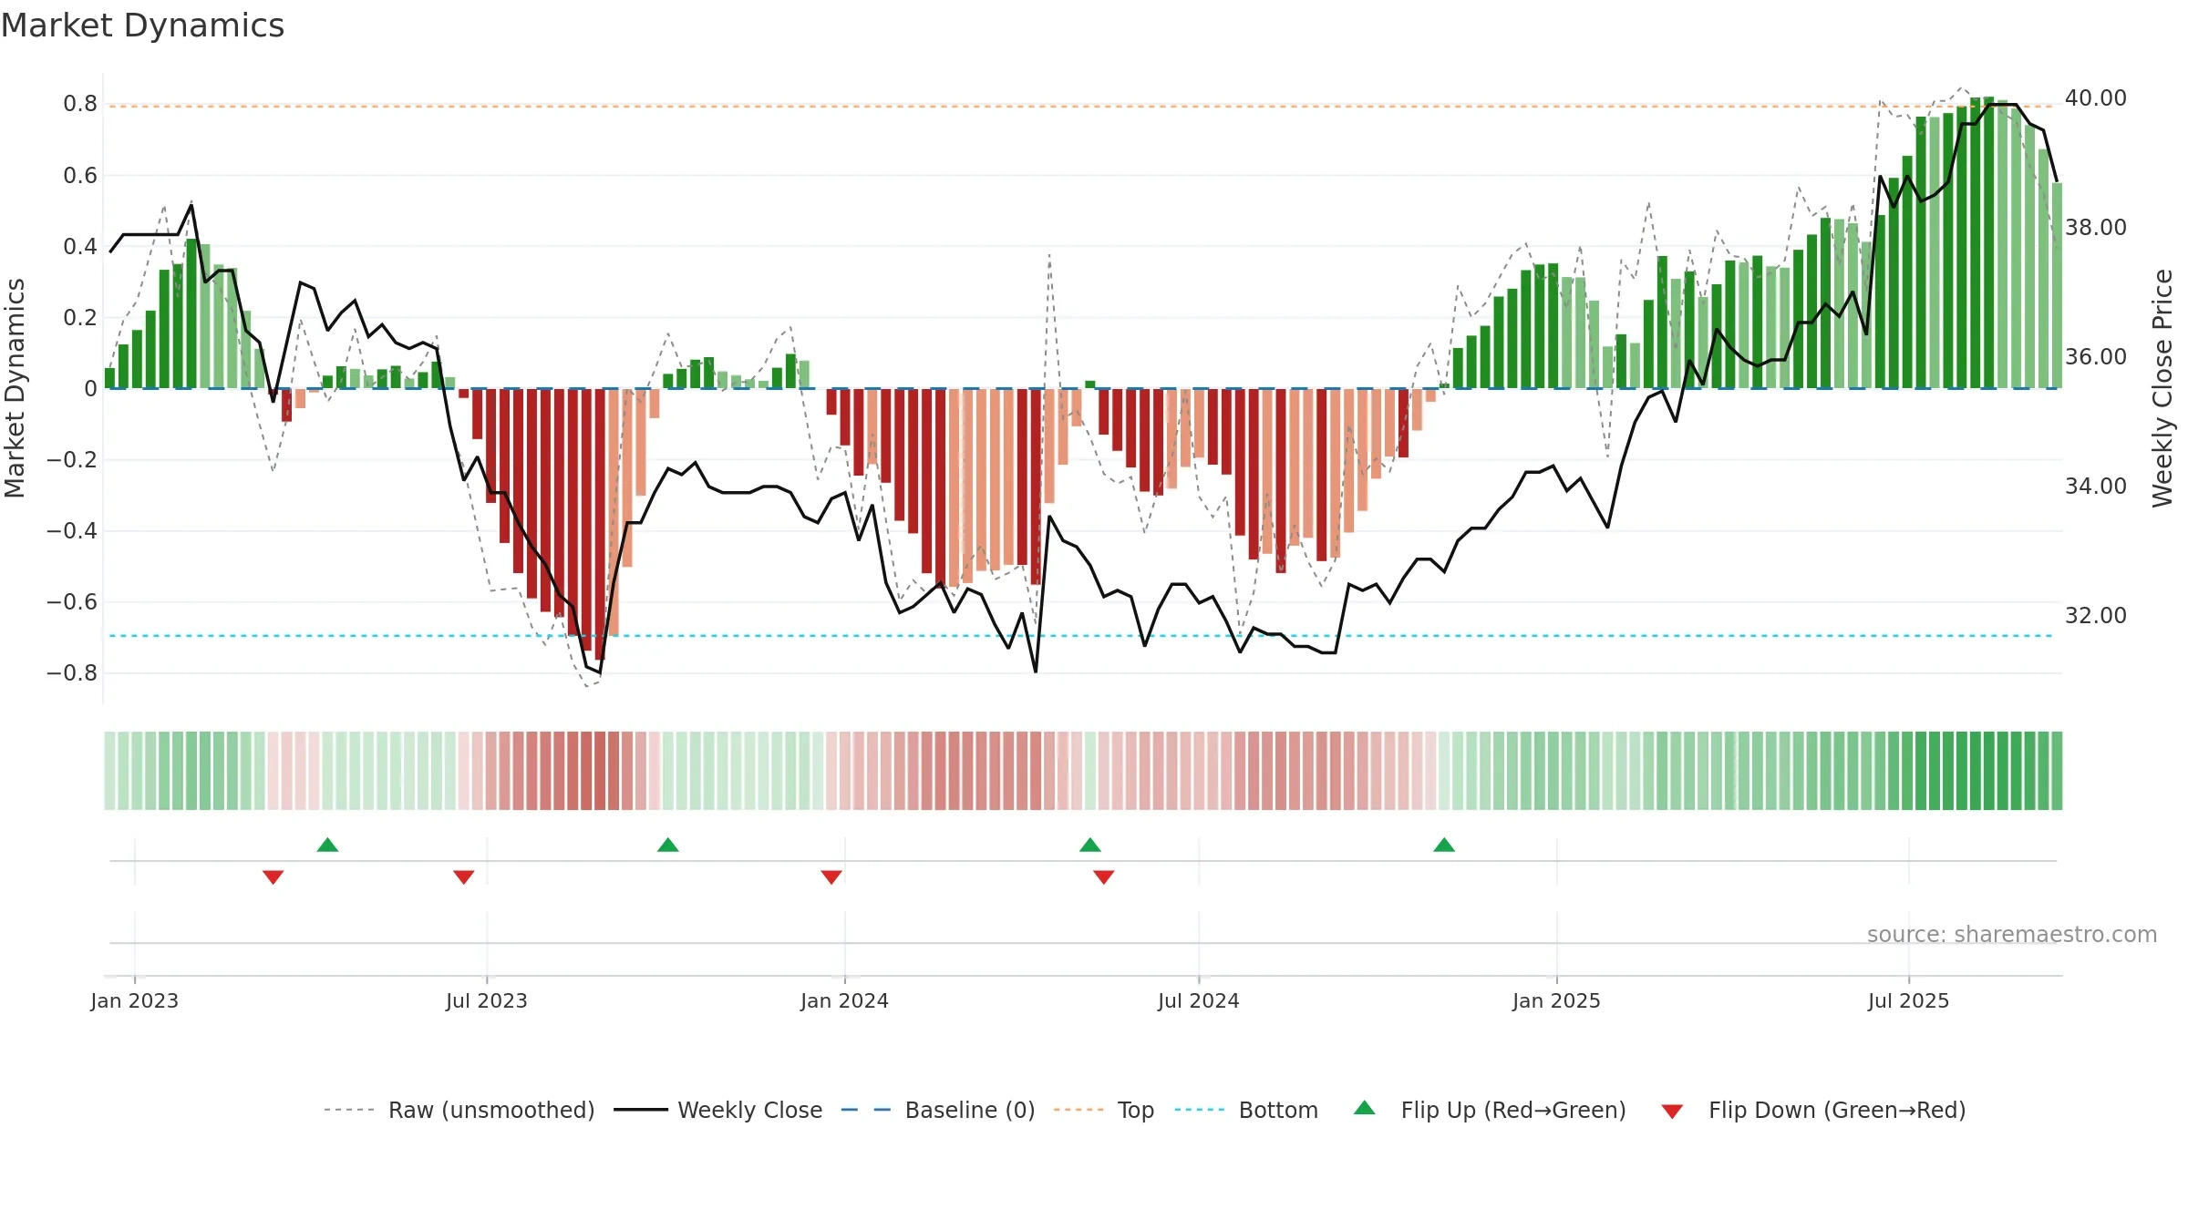Click the 38.00 price axis label
This screenshot has height=1230, width=2188.
pyautogui.click(x=2096, y=227)
